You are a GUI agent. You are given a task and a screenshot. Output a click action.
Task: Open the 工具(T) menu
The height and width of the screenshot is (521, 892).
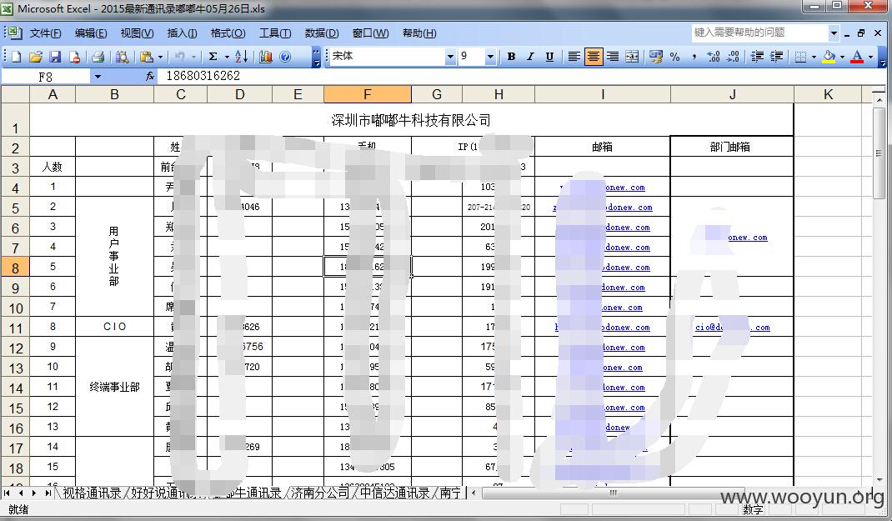[x=275, y=33]
